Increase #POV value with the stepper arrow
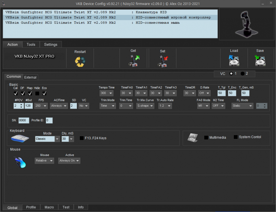Screen dimensions: 276x212 click(x=21, y=105)
